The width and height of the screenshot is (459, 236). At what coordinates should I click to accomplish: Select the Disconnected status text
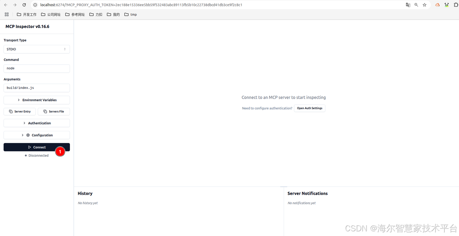(x=38, y=156)
